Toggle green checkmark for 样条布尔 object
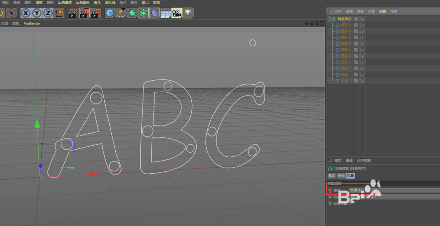Image resolution: width=440 pixels, height=226 pixels. (363, 19)
